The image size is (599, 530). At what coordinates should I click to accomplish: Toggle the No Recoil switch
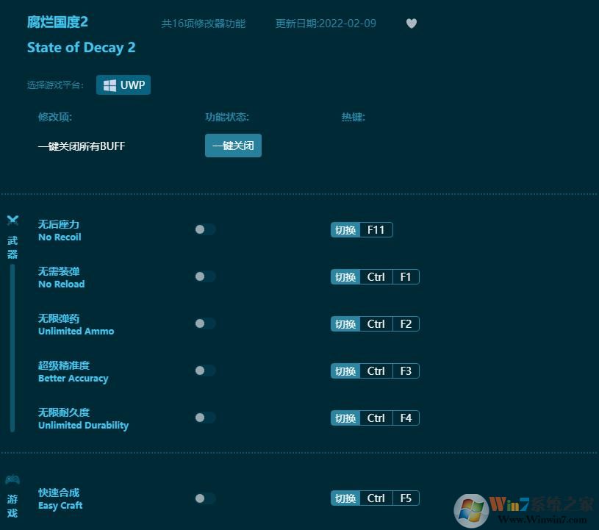tap(206, 229)
